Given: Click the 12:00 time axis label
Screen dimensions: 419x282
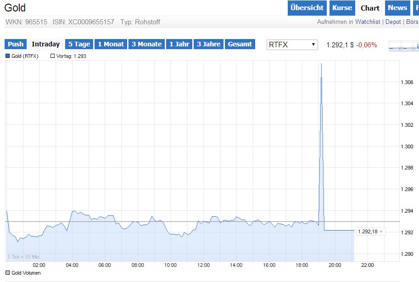Looking at the screenshot, I should 203,265.
